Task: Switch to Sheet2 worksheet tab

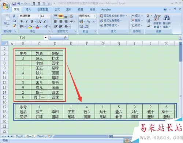Action: coord(30,136)
